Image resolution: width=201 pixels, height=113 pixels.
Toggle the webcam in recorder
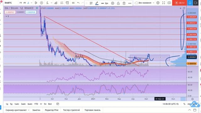click(x=196, y=3)
